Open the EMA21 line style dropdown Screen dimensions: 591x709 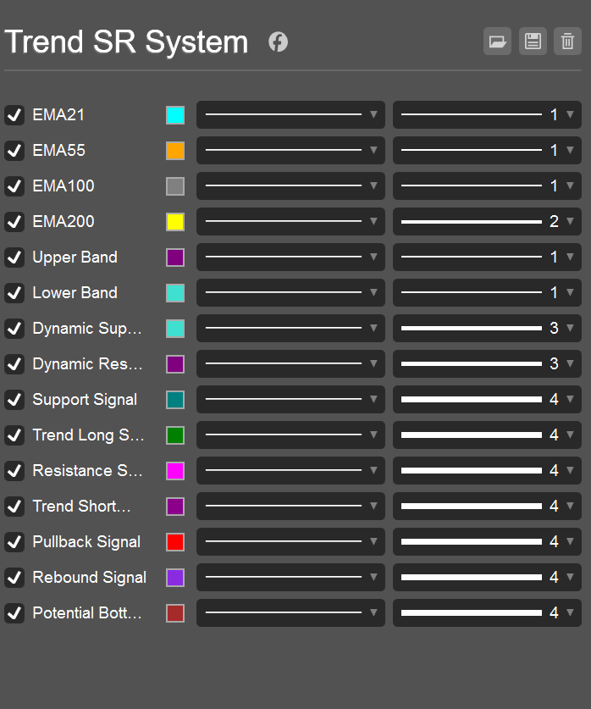click(x=290, y=115)
